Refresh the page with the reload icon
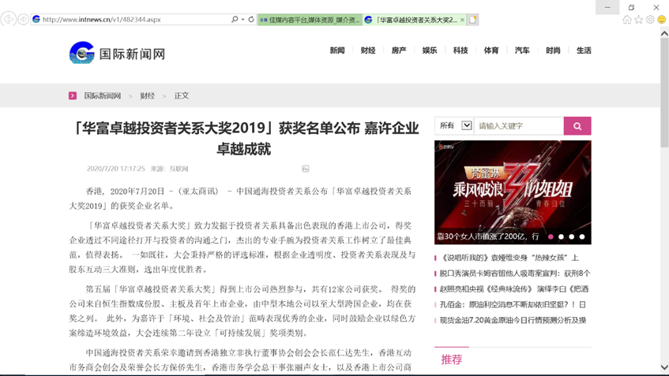This screenshot has height=376, width=669. 251,20
